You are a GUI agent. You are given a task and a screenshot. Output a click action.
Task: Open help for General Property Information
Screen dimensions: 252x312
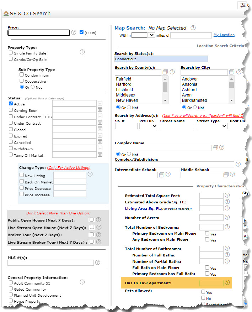click(82, 282)
